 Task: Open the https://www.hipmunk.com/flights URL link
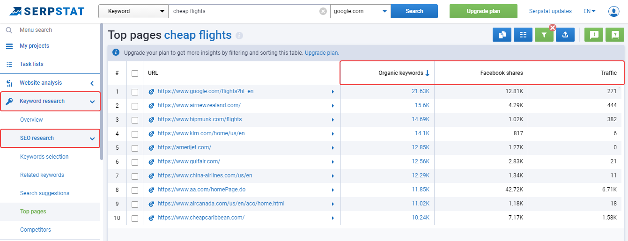click(x=200, y=120)
